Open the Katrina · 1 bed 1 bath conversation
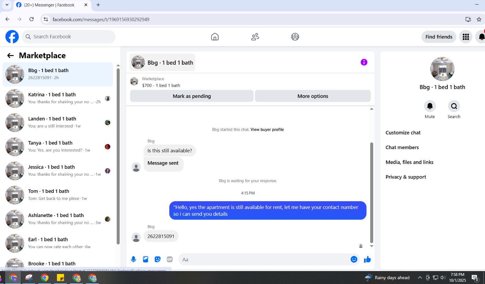This screenshot has width=485, height=284. [x=58, y=98]
